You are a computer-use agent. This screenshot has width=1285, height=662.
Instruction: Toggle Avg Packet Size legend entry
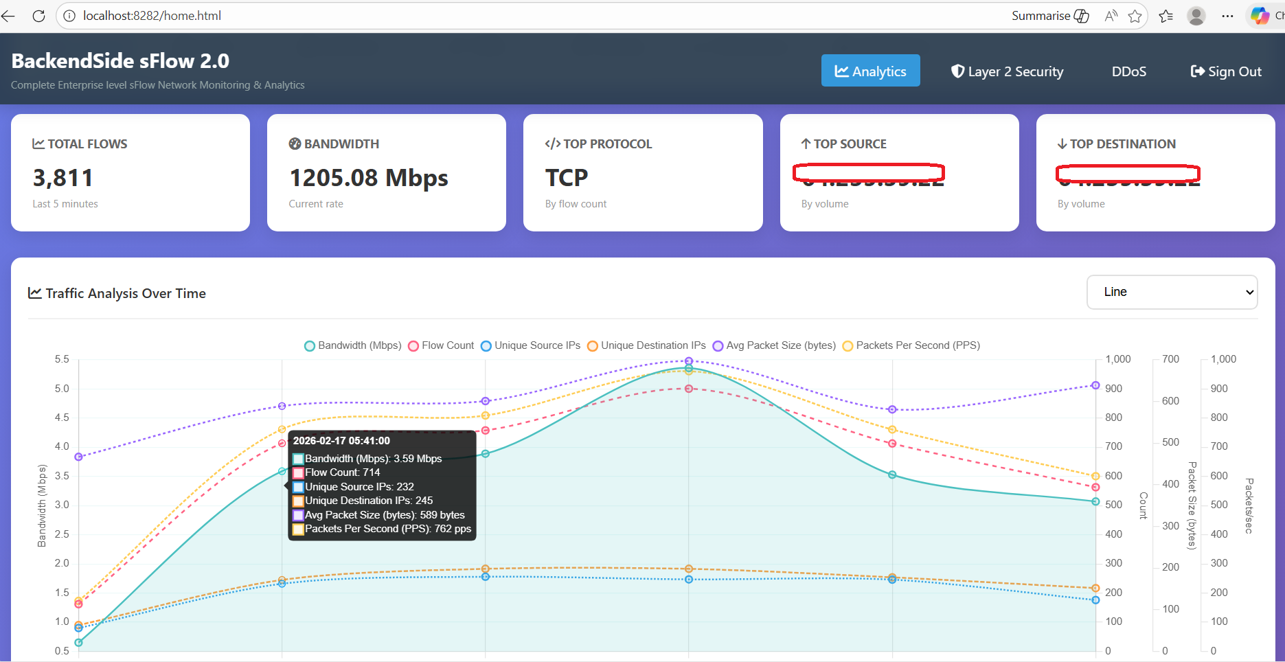tap(774, 345)
